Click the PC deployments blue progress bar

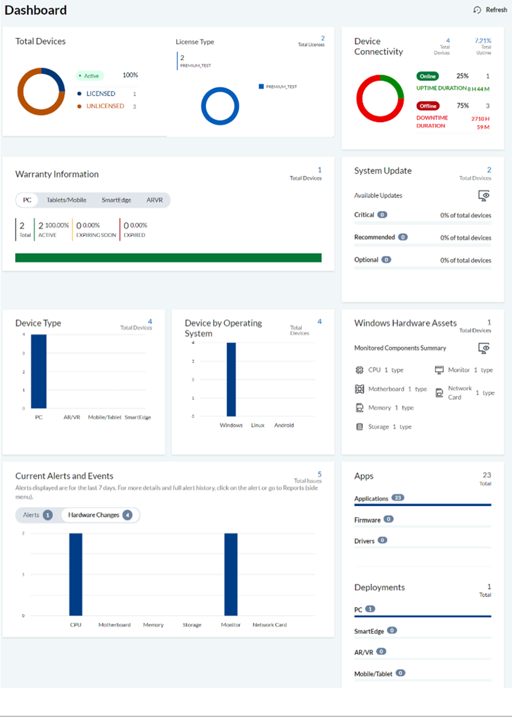[x=423, y=616]
